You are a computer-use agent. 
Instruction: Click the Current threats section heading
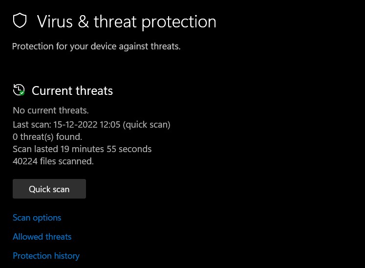(72, 91)
